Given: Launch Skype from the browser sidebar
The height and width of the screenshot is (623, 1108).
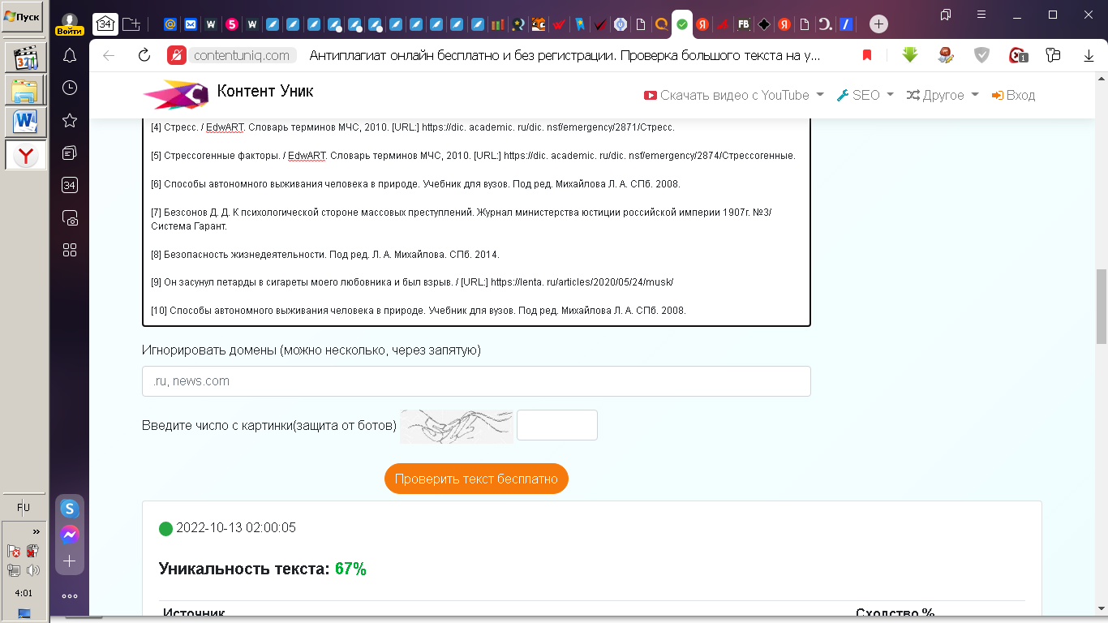Looking at the screenshot, I should point(70,509).
